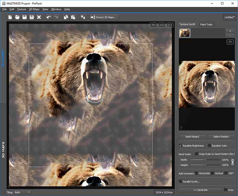
Task: Enable Vertical symmetry checkbox
Action: click(x=212, y=173)
